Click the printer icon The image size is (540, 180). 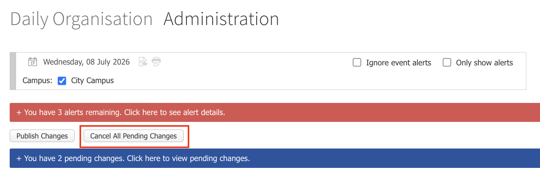[156, 62]
